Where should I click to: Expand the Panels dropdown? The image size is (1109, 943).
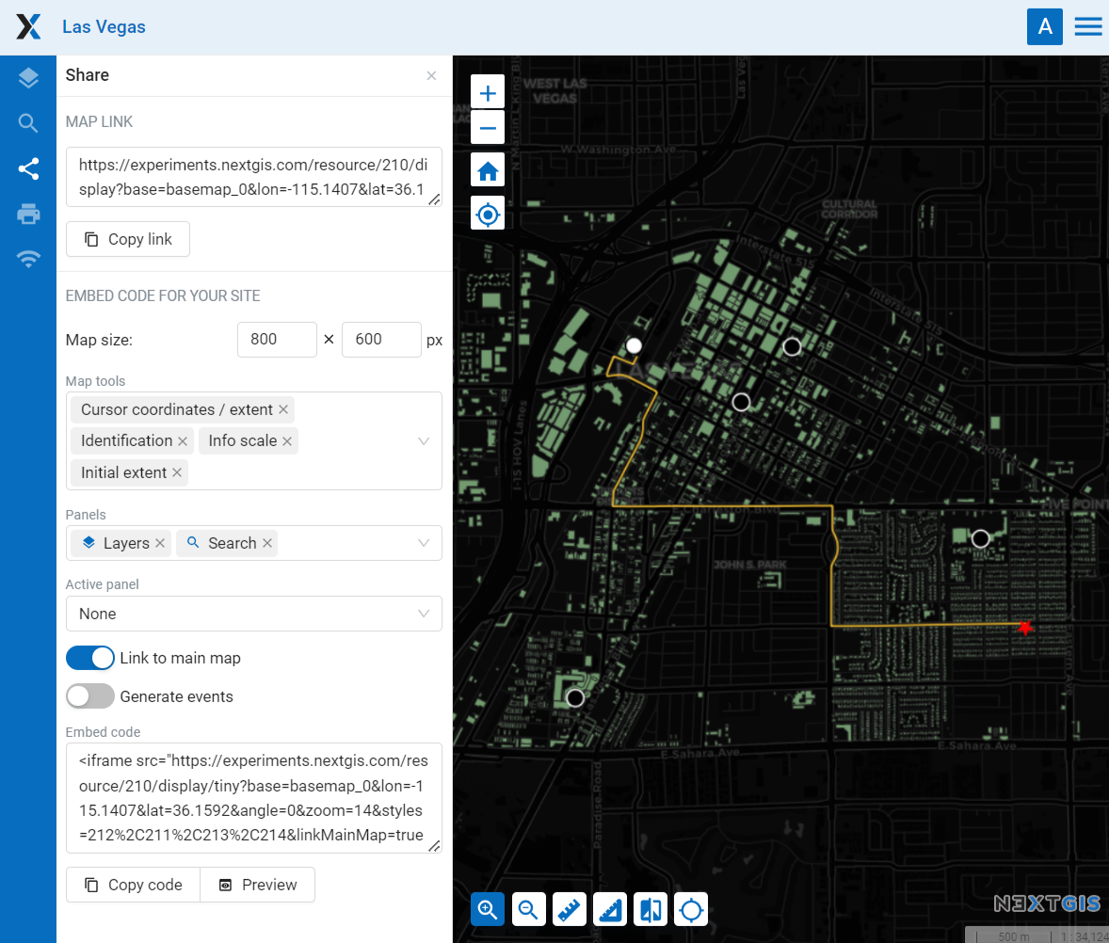pos(424,543)
